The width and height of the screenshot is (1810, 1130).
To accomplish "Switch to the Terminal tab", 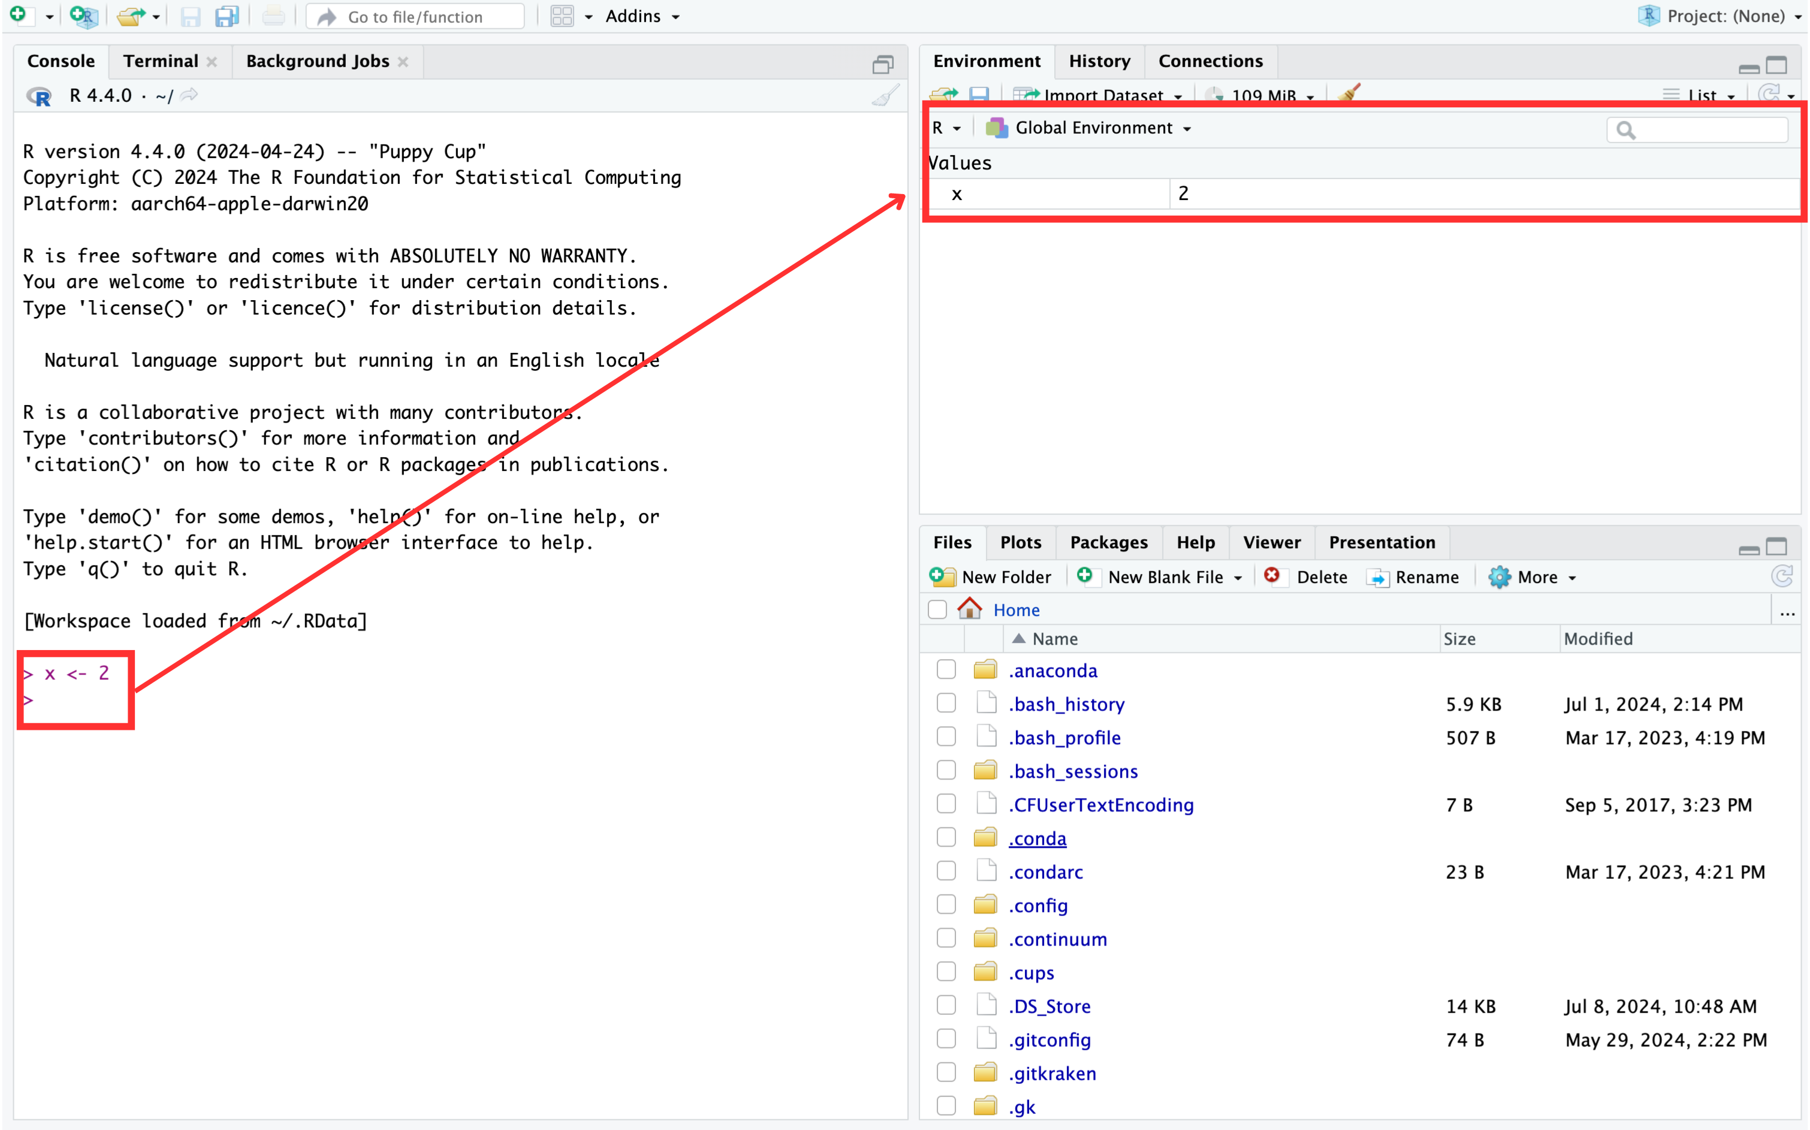I will coord(161,61).
